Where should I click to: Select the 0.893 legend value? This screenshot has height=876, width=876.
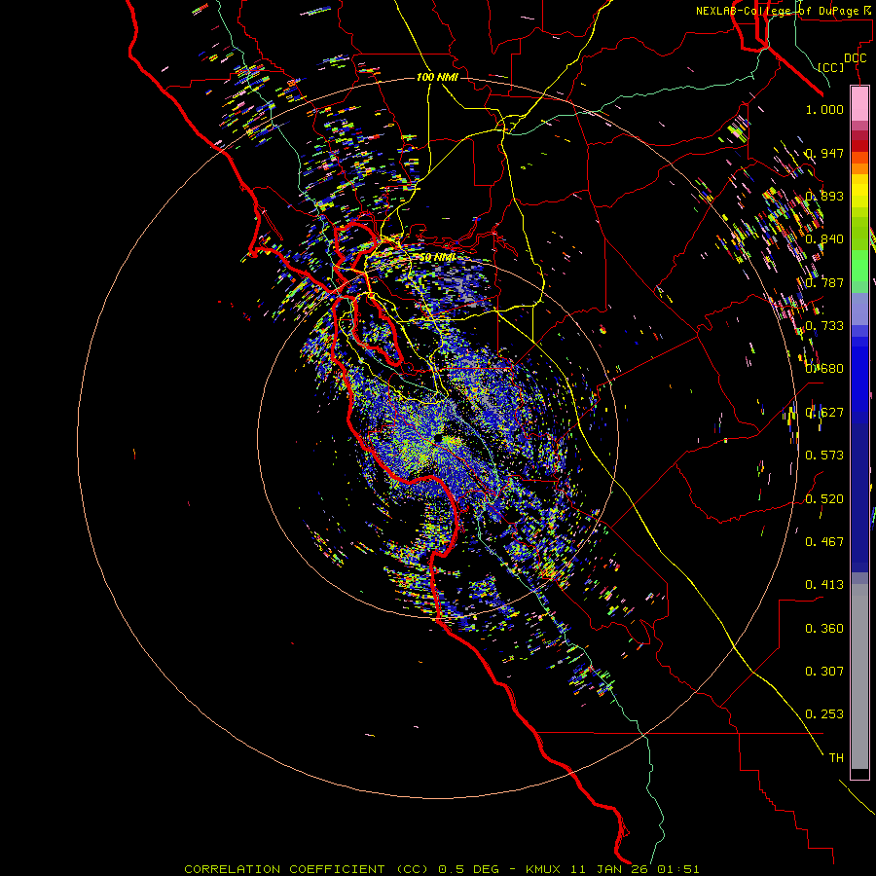point(824,196)
